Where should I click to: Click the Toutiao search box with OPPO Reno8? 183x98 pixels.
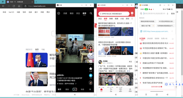pos(114,14)
